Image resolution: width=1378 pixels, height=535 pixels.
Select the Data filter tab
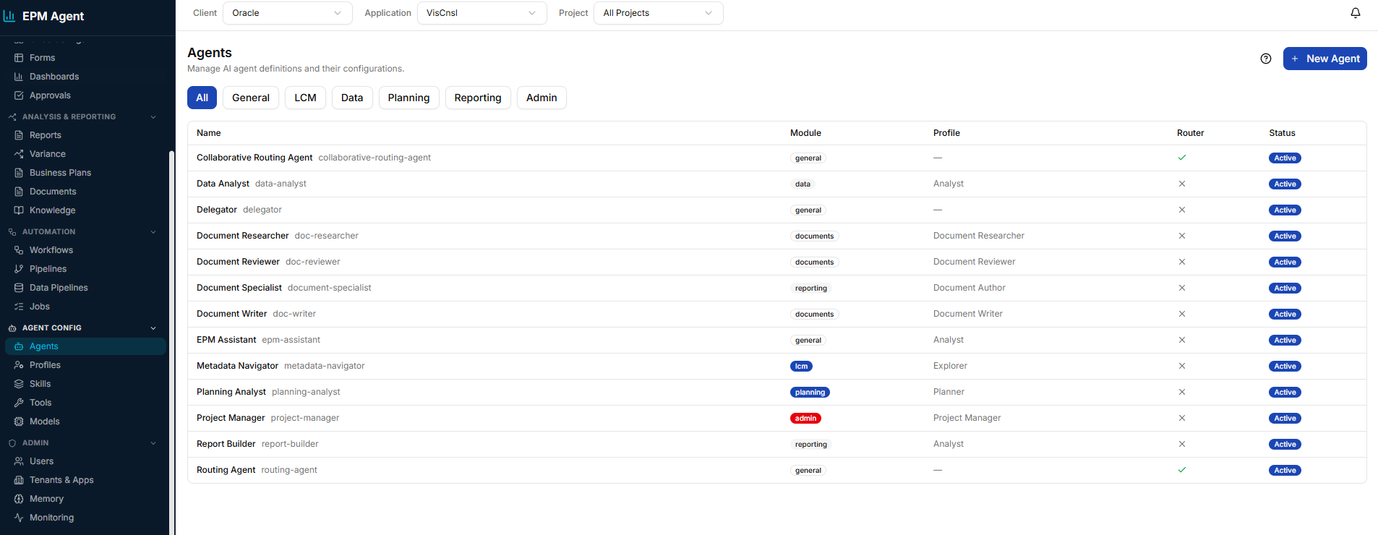352,98
